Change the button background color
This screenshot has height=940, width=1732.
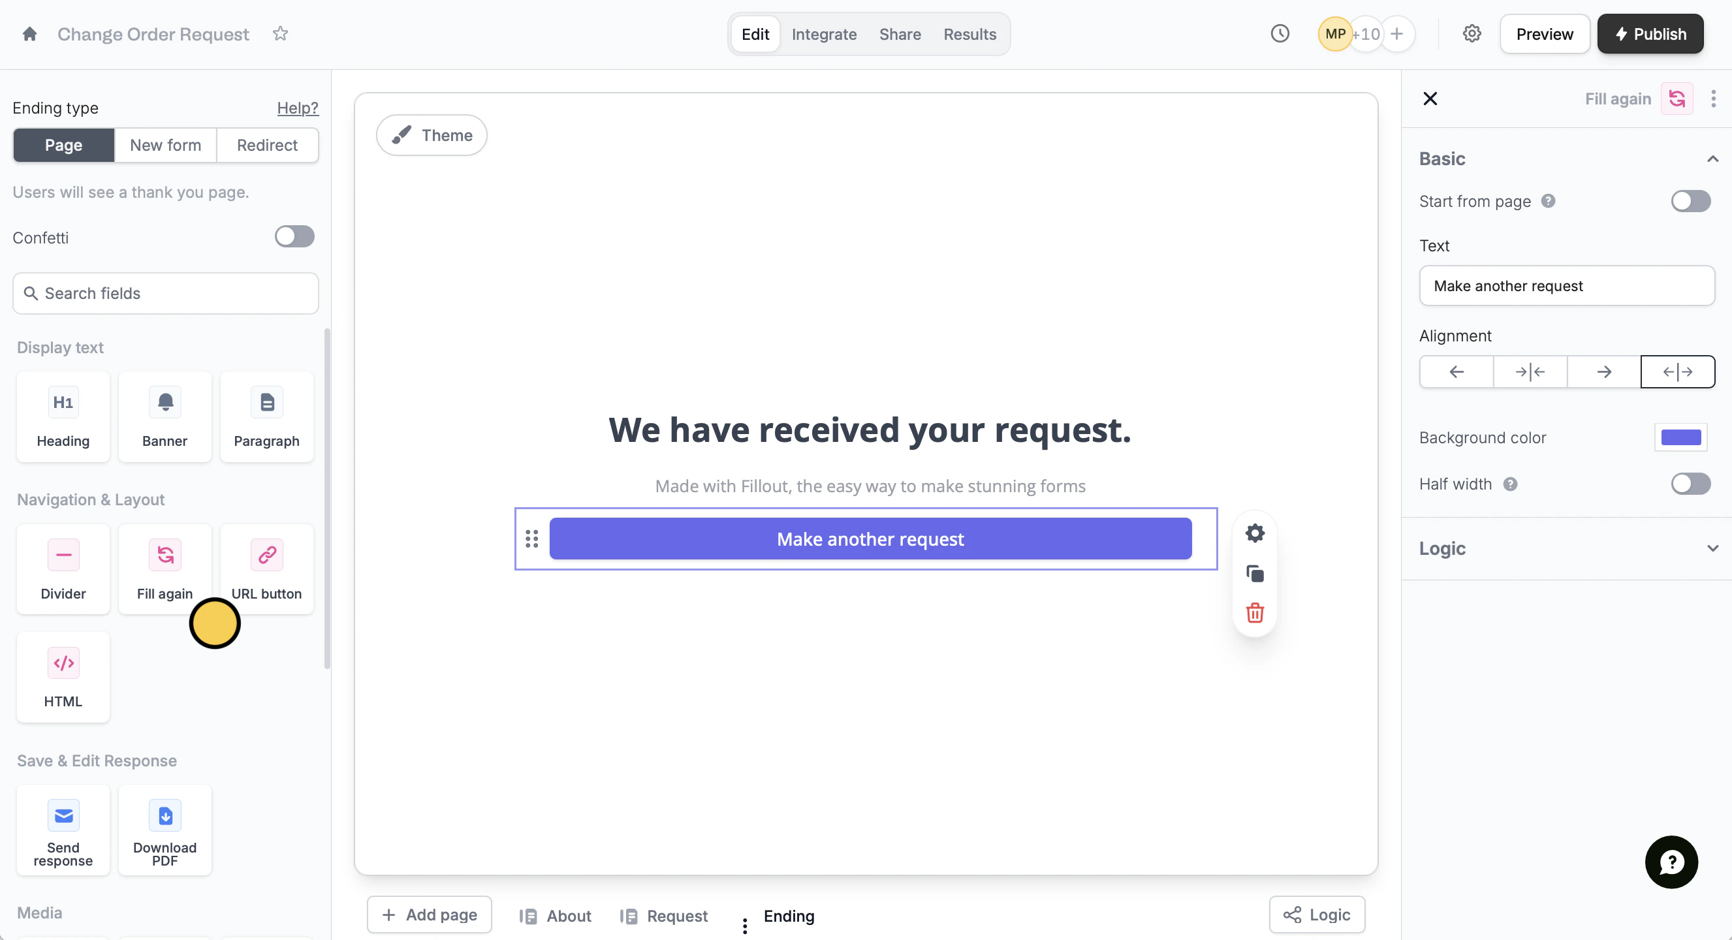click(x=1681, y=437)
